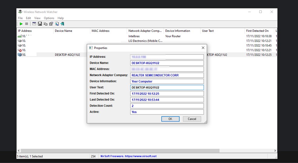Click the User Text input field
The width and height of the screenshot is (298, 163).
(x=167, y=88)
